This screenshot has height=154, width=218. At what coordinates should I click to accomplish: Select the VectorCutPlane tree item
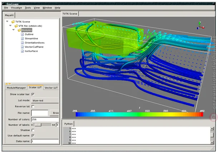[x=34, y=47]
